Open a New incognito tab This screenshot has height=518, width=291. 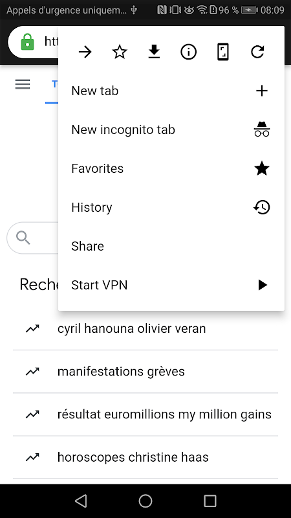(x=171, y=129)
